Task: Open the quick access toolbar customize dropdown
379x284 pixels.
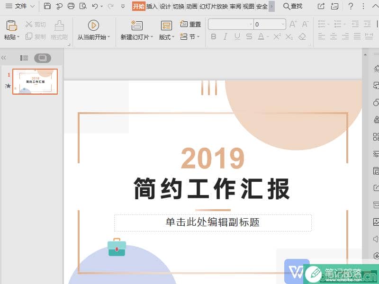Action: tap(123, 6)
